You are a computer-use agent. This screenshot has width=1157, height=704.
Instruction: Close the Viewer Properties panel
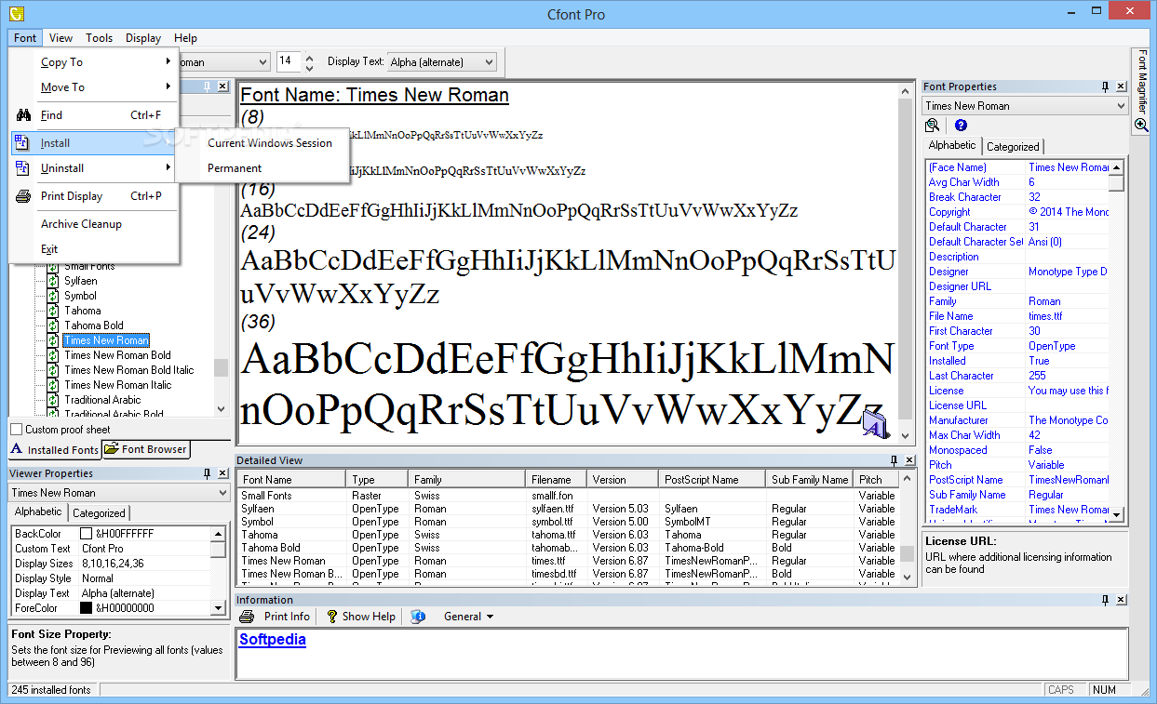click(222, 473)
